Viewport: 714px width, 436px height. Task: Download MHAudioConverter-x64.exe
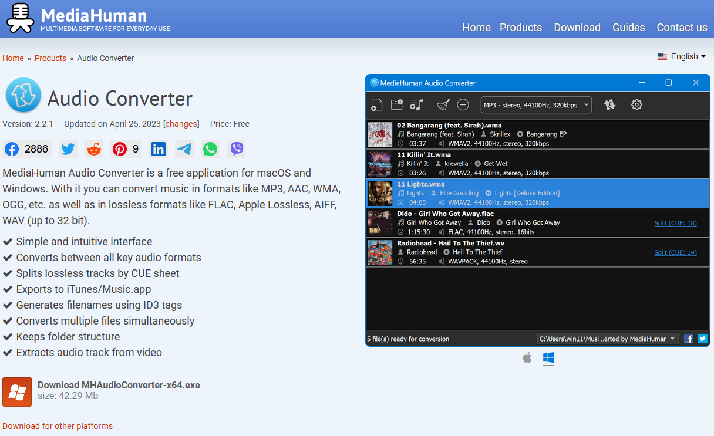119,386
